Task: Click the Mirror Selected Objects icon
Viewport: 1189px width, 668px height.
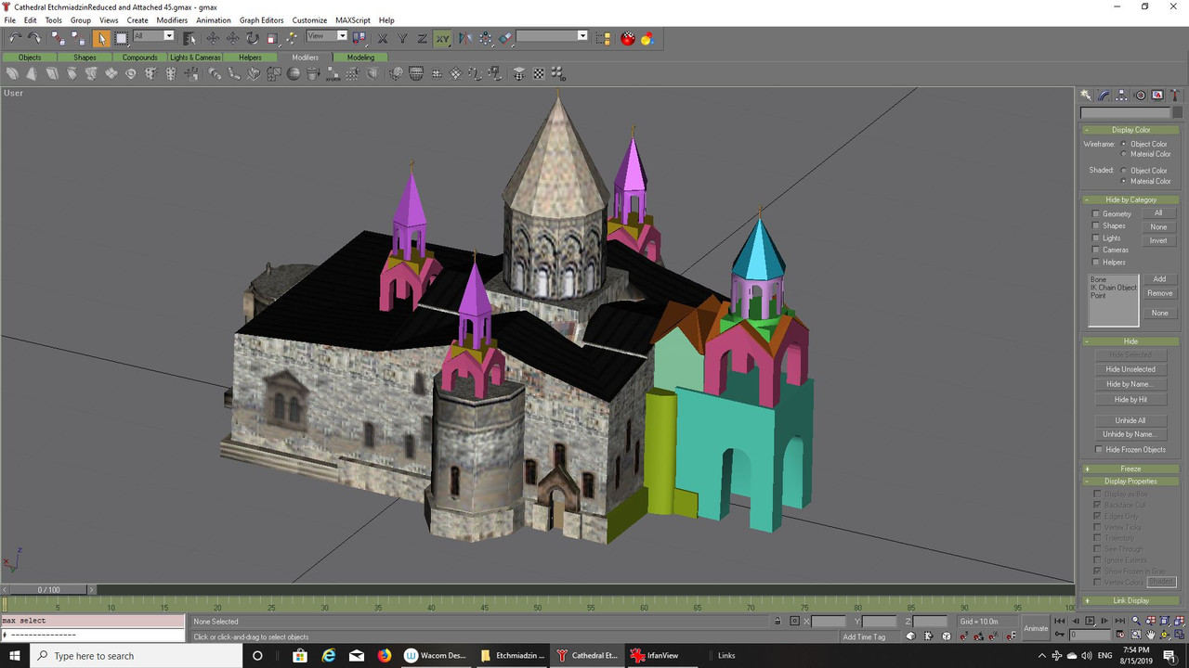Action: (464, 38)
